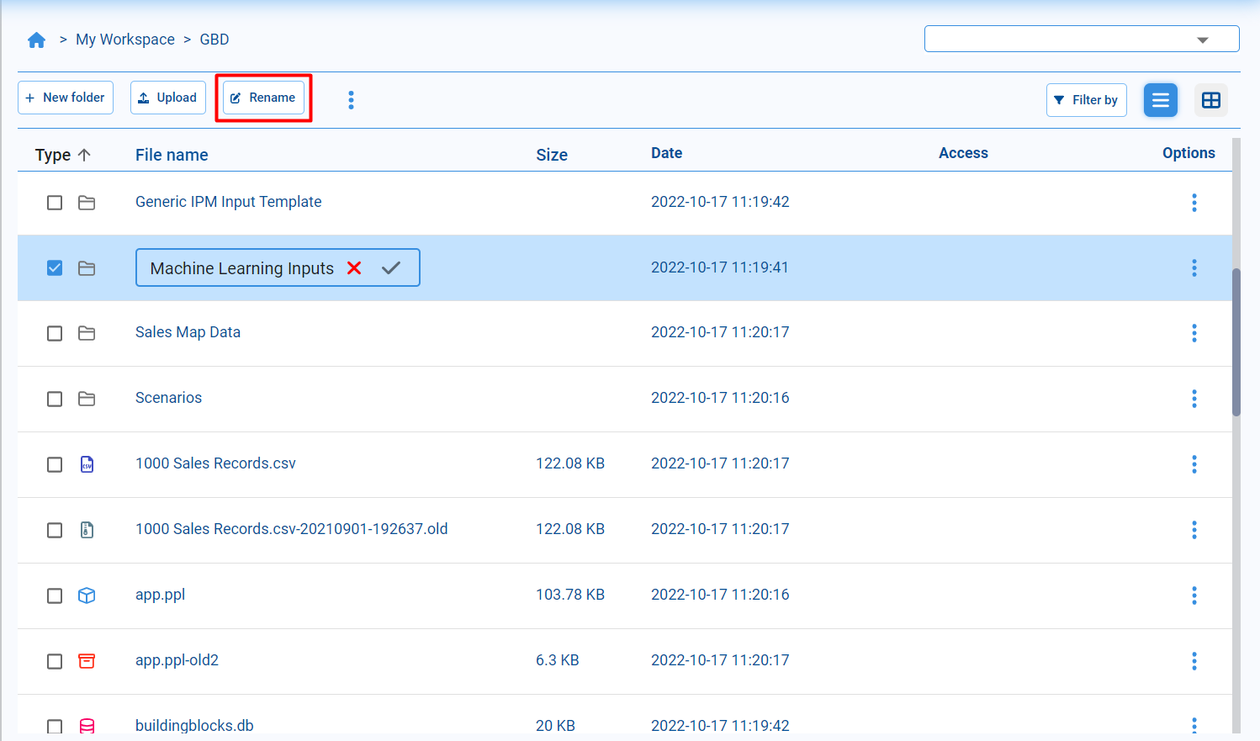Image resolution: width=1260 pixels, height=741 pixels.
Task: Click the package icon beside app.ppl
Action: click(87, 595)
